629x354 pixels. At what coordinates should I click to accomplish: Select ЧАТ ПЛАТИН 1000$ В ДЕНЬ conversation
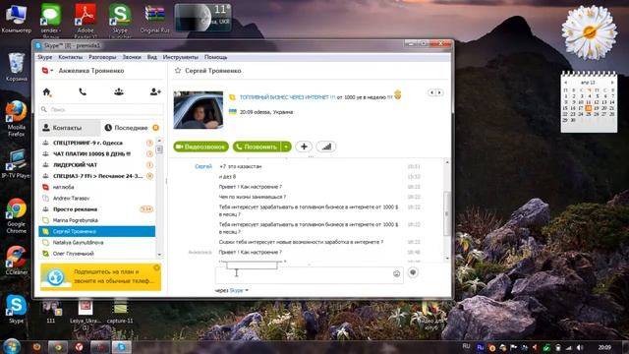pyautogui.click(x=96, y=153)
